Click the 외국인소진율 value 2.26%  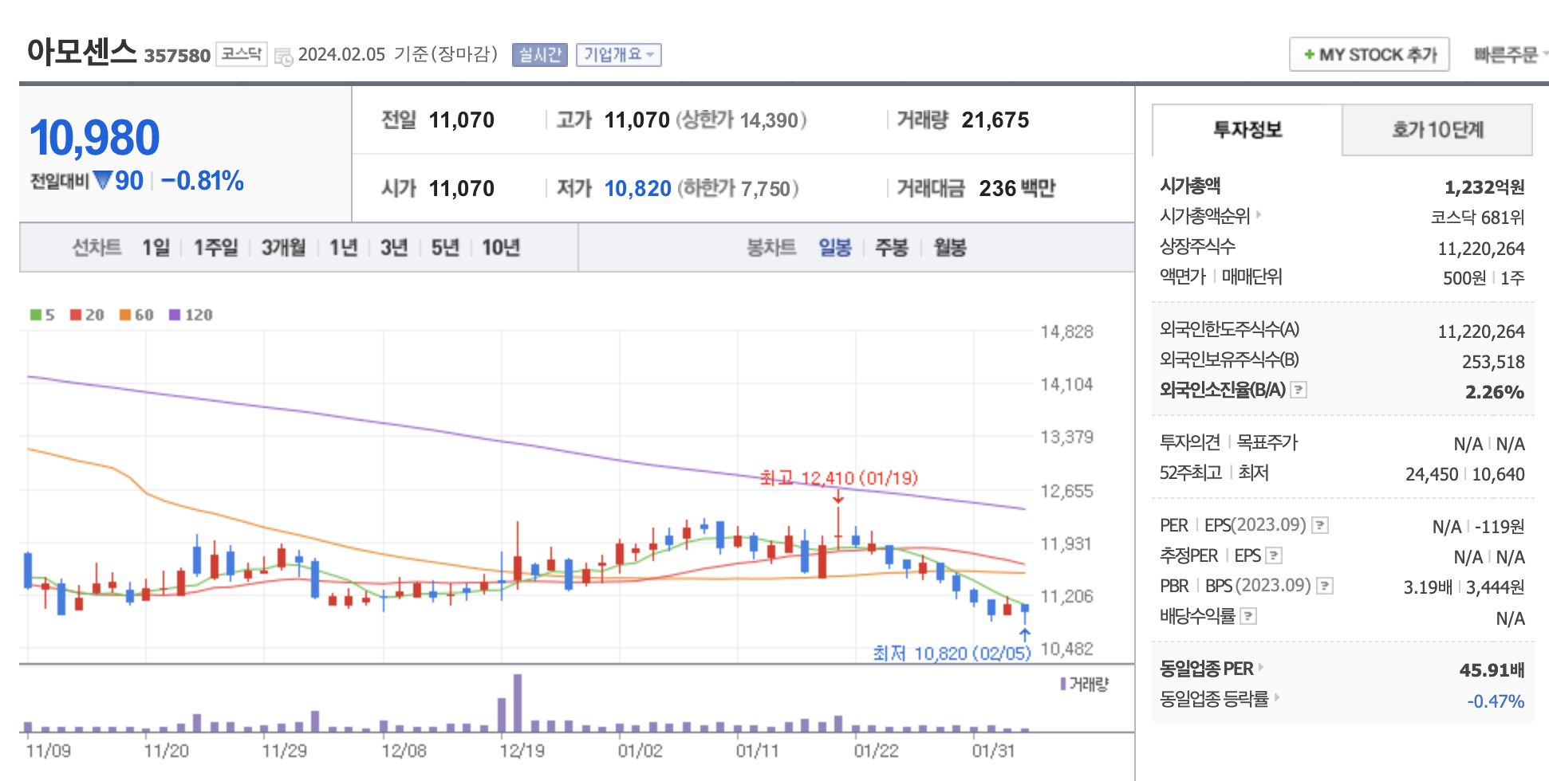[1495, 392]
